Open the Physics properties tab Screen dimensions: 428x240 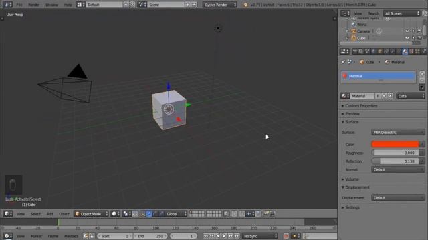(424, 51)
